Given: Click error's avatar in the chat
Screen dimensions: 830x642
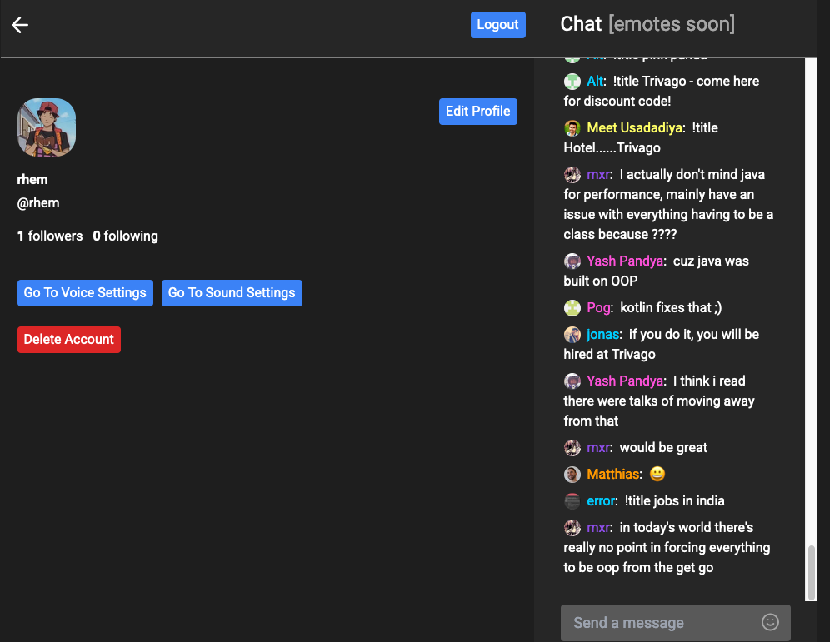Looking at the screenshot, I should 572,500.
